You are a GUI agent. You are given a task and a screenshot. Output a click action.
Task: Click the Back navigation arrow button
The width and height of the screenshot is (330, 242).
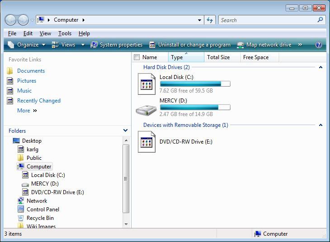click(x=10, y=20)
